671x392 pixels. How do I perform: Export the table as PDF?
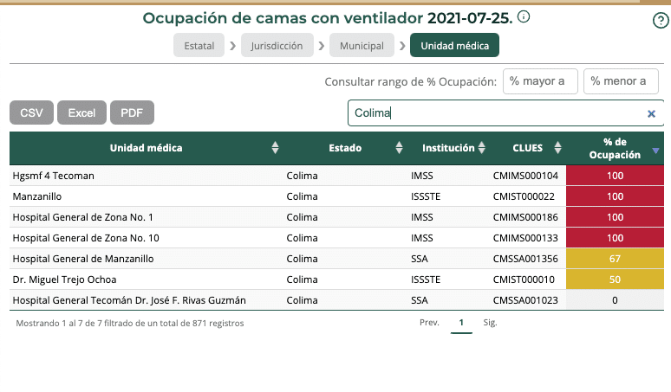tap(132, 112)
